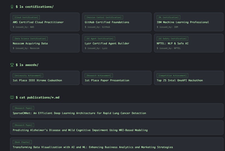Click the awards trophy icon
This screenshot has height=151, width=225.
coord(12,65)
